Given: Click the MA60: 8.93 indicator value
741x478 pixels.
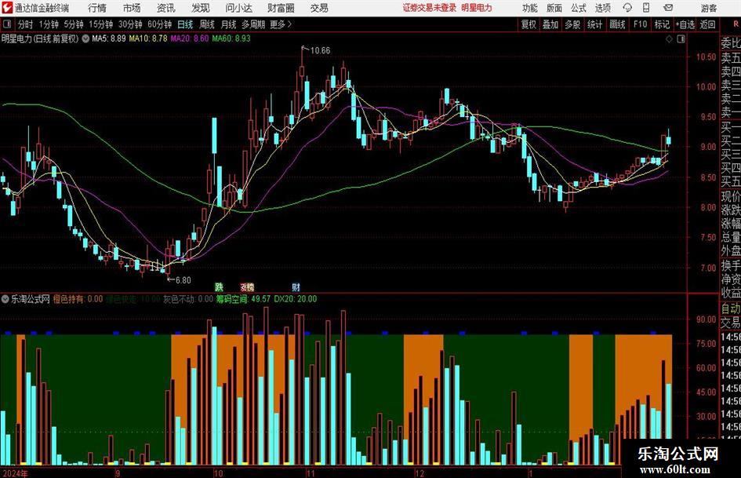Looking at the screenshot, I should pyautogui.click(x=231, y=38).
